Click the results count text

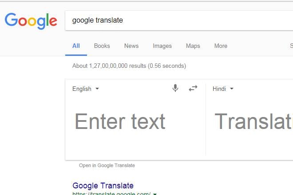tap(129, 66)
